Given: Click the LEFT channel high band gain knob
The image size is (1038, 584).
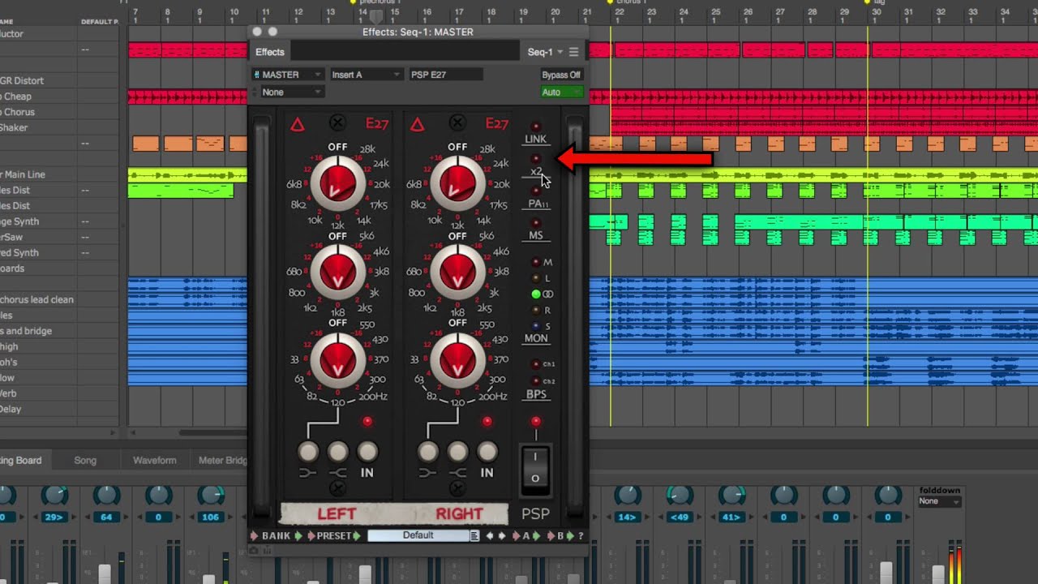Looking at the screenshot, I should pyautogui.click(x=337, y=183).
